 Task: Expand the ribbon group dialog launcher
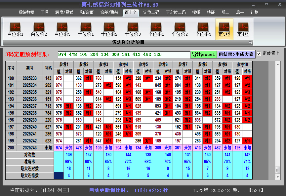[x=250, y=43]
